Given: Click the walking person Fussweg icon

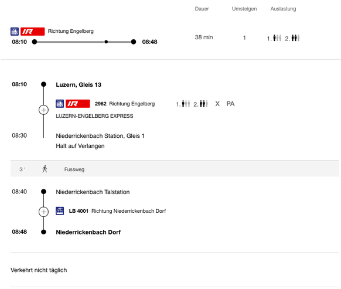Looking at the screenshot, I should pyautogui.click(x=45, y=169).
